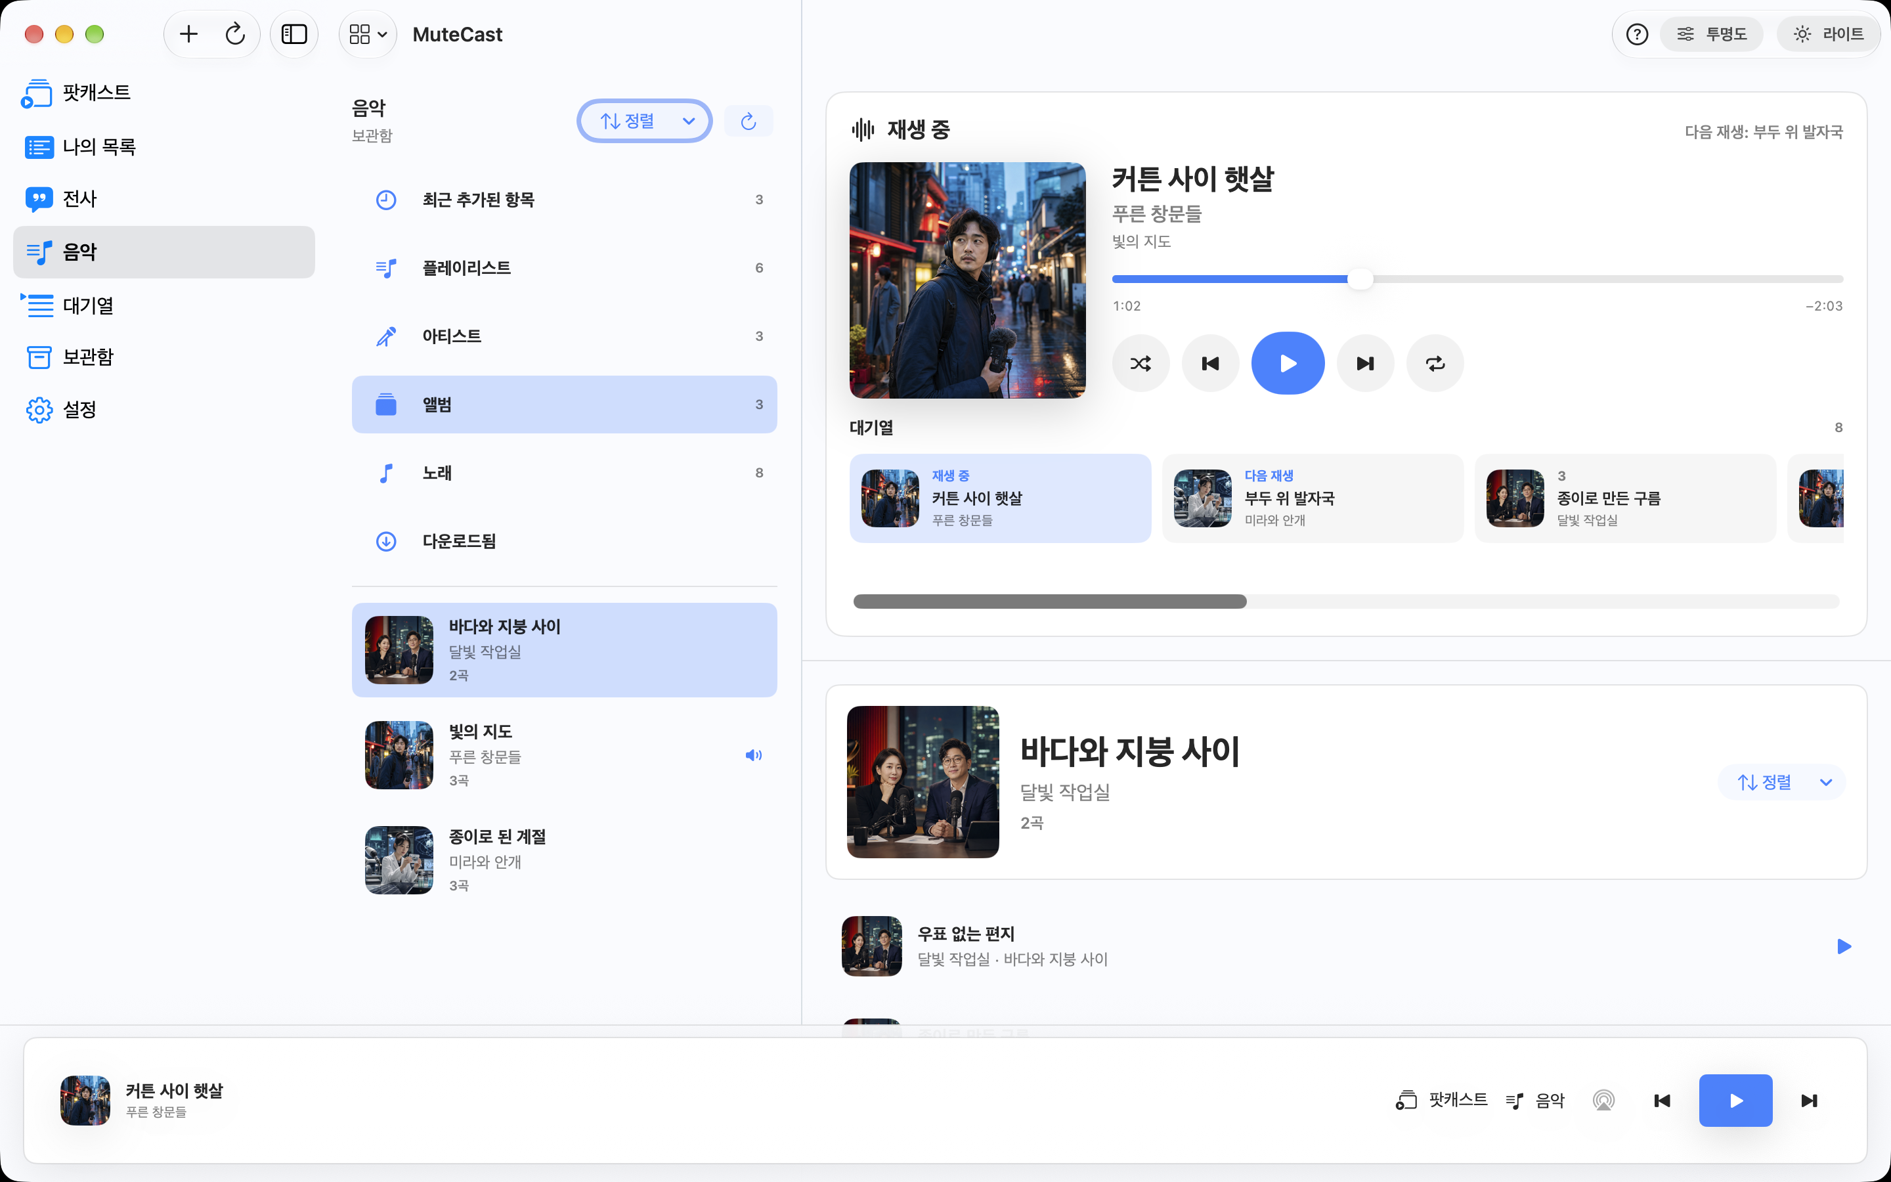Open 전사 in the sidebar

pyautogui.click(x=164, y=198)
